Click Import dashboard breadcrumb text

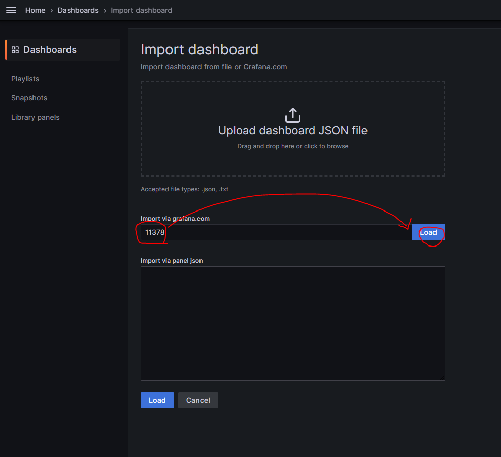[x=141, y=10]
